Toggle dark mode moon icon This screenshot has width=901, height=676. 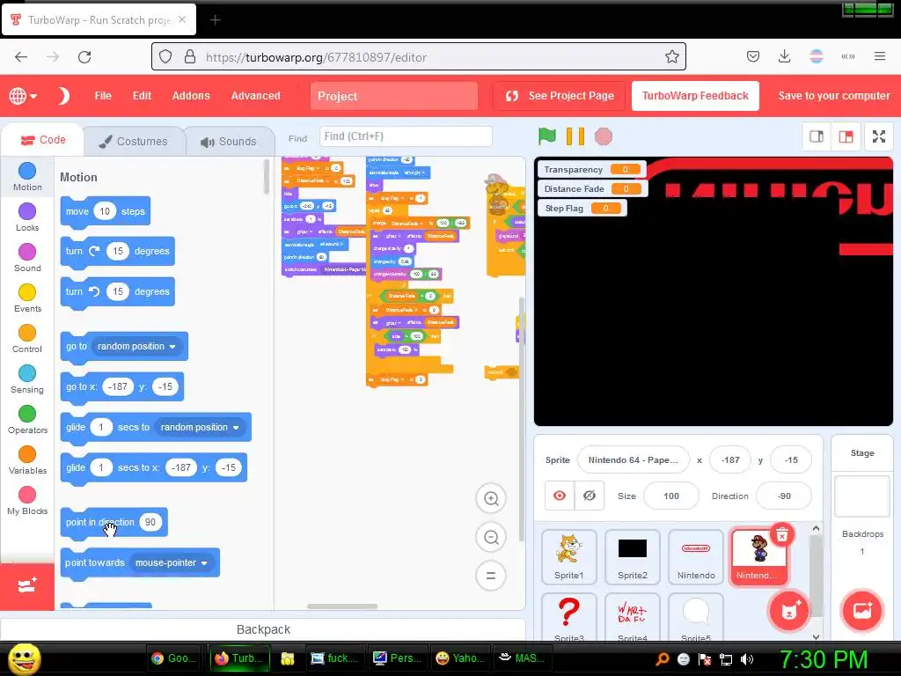tap(63, 95)
